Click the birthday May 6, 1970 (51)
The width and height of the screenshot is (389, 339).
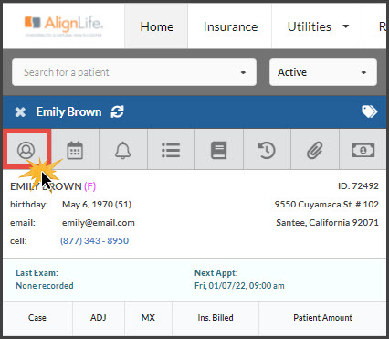point(97,204)
